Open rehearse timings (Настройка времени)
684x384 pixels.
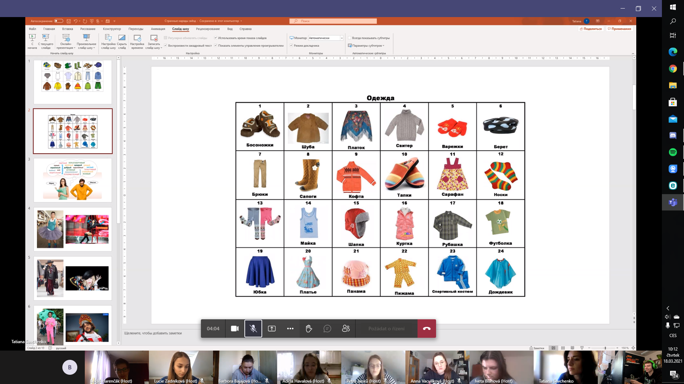pyautogui.click(x=137, y=42)
